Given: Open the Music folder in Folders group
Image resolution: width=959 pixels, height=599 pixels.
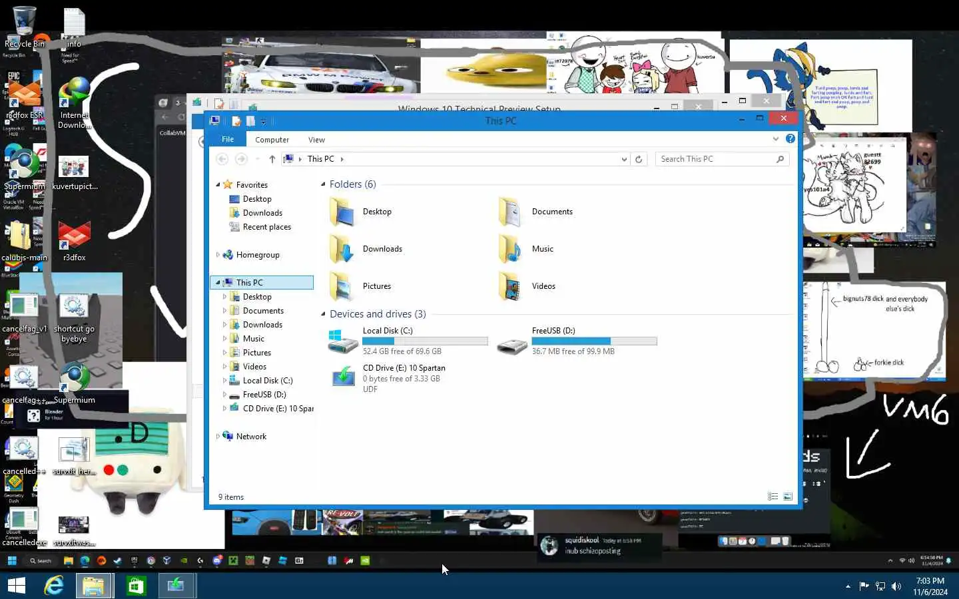Looking at the screenshot, I should [x=526, y=249].
